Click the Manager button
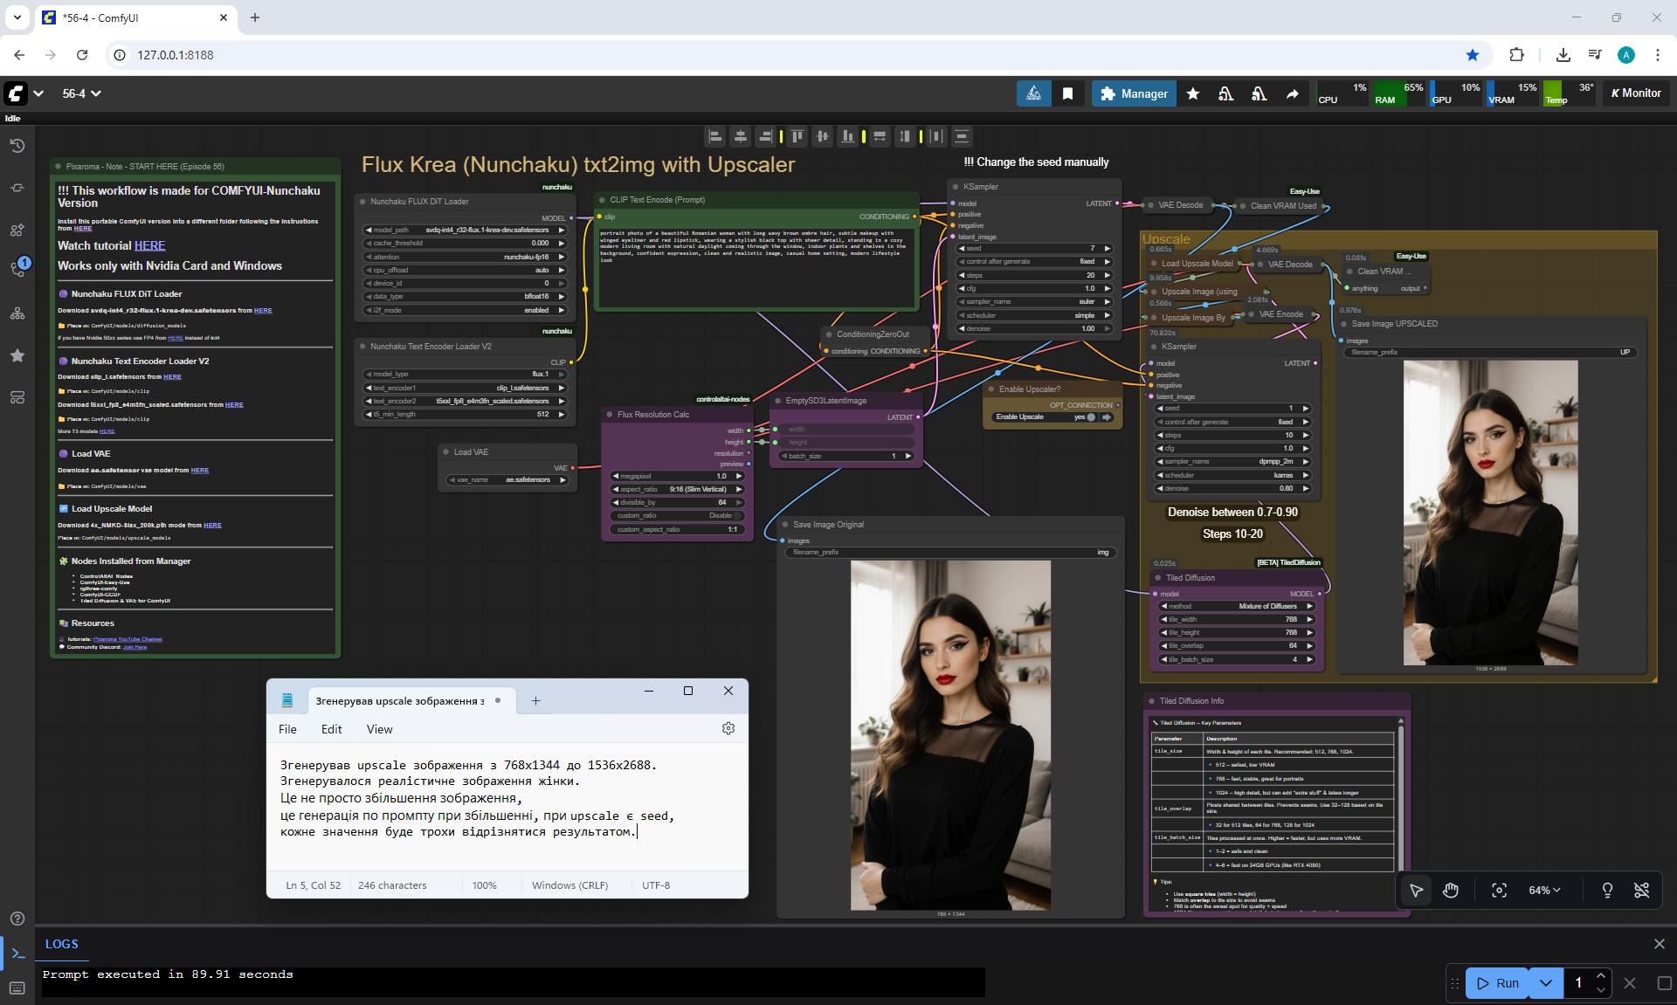 [x=1134, y=93]
